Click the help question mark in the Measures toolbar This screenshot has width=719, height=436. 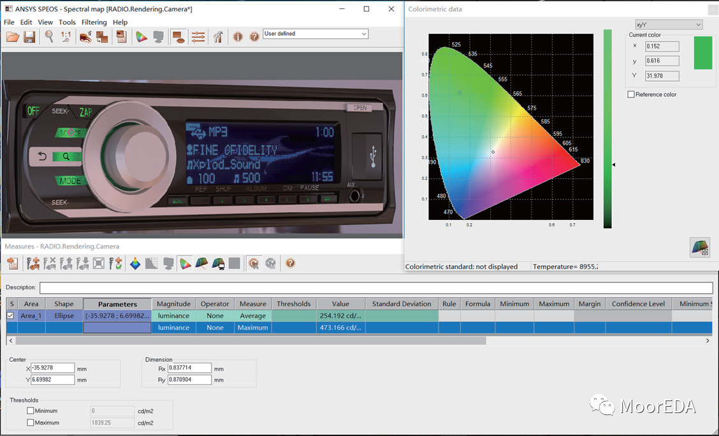pos(290,263)
